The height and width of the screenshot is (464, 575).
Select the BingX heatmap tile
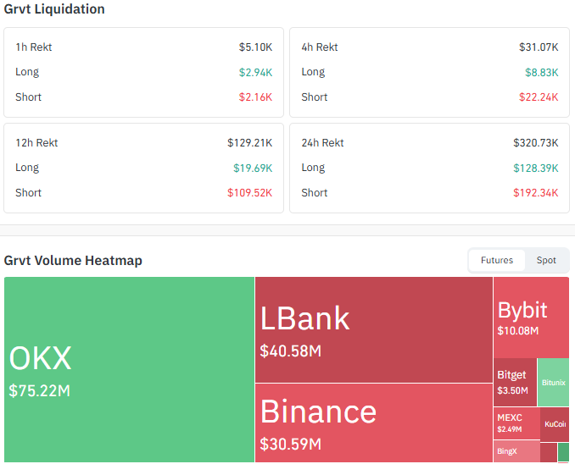516,451
